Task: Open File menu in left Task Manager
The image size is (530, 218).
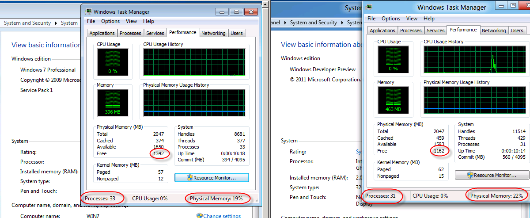Action: pyautogui.click(x=91, y=21)
